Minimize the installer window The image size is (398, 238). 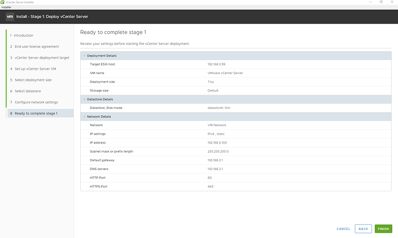point(367,2)
